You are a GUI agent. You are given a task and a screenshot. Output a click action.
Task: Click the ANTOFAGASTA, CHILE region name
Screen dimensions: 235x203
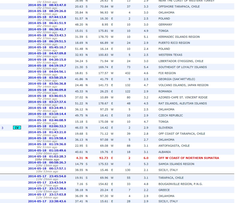click(174, 146)
